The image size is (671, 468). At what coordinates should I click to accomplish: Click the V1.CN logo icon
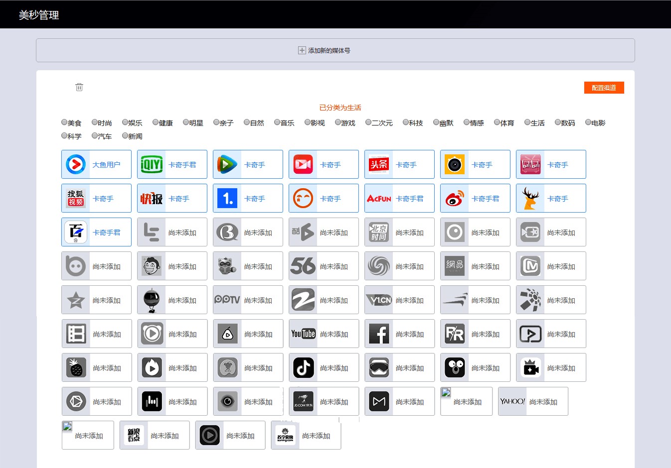click(379, 300)
